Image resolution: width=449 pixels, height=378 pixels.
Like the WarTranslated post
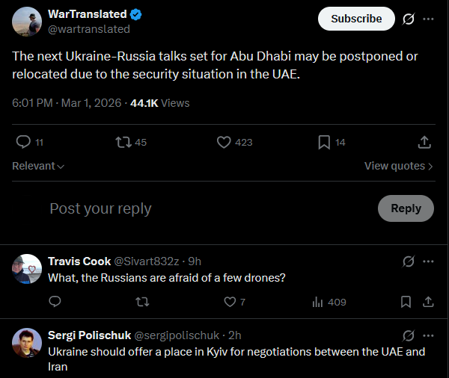click(x=223, y=142)
